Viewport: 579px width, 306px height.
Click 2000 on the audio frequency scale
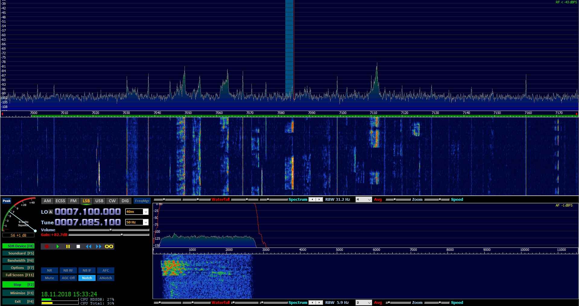click(x=229, y=250)
